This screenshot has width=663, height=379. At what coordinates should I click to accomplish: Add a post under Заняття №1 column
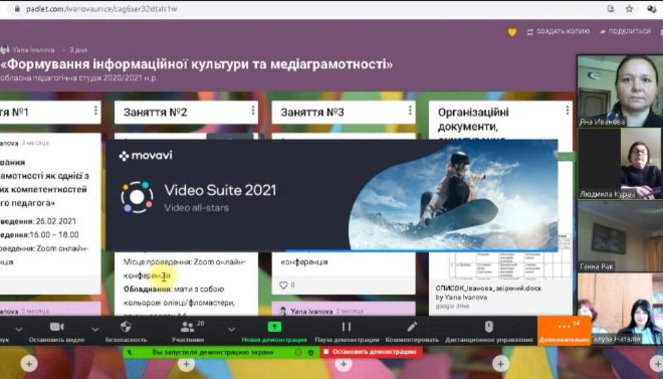tap(28, 363)
